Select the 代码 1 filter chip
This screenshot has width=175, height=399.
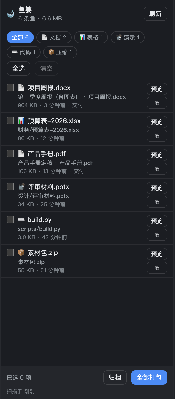click(x=24, y=52)
